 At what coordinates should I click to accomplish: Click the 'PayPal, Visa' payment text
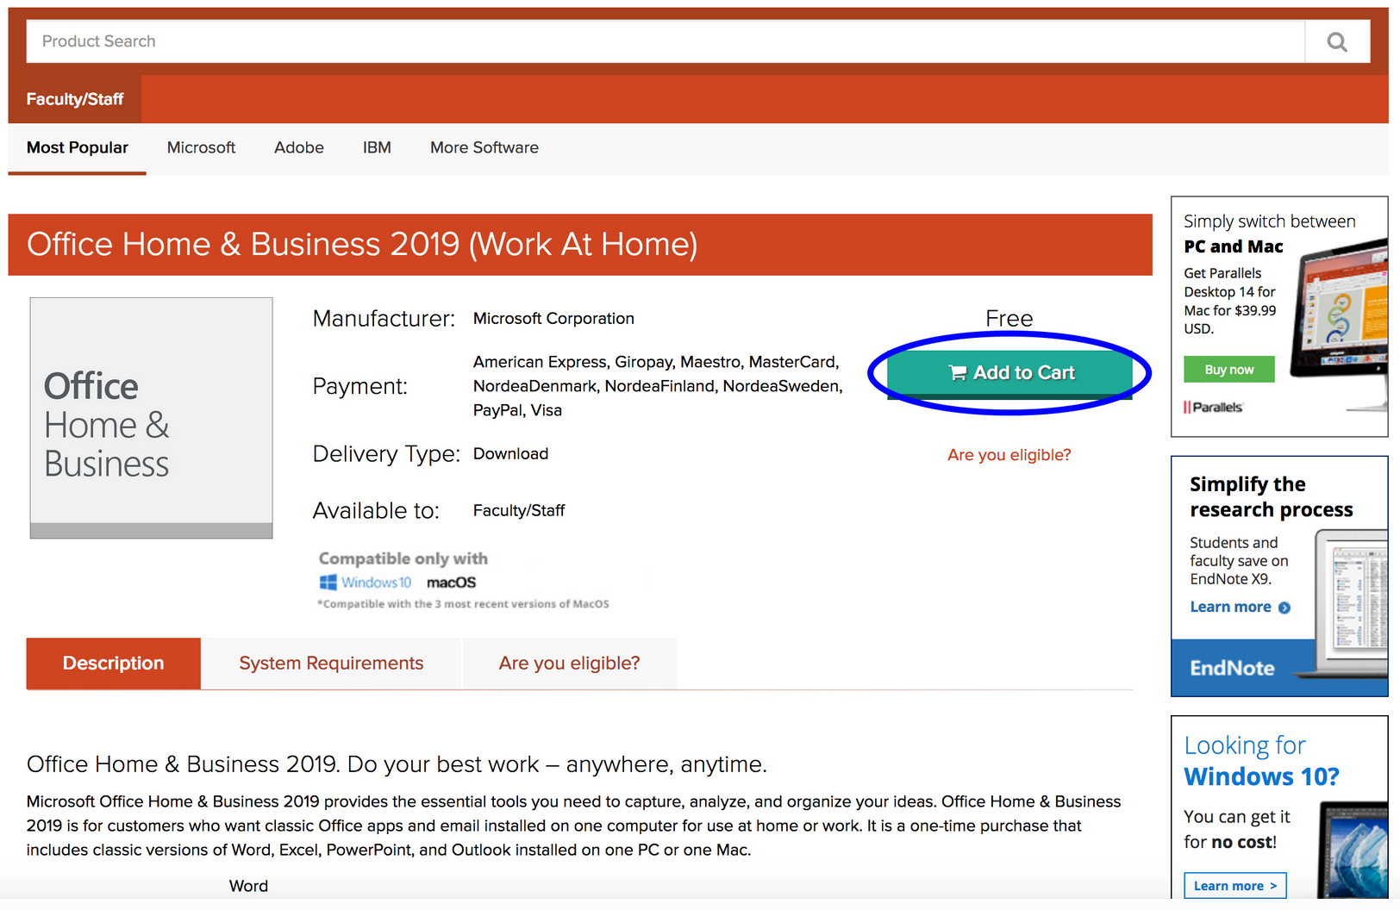517,411
